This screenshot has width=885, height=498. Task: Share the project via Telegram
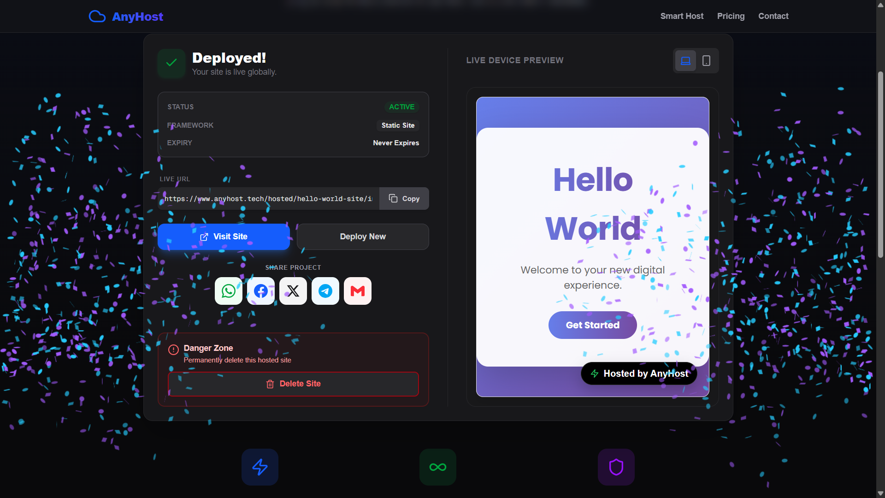325,290
